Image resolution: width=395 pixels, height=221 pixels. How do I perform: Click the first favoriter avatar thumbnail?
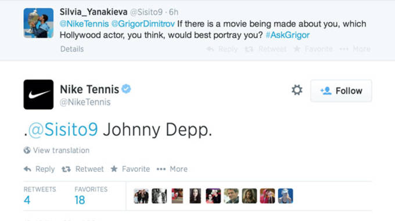pyautogui.click(x=141, y=196)
